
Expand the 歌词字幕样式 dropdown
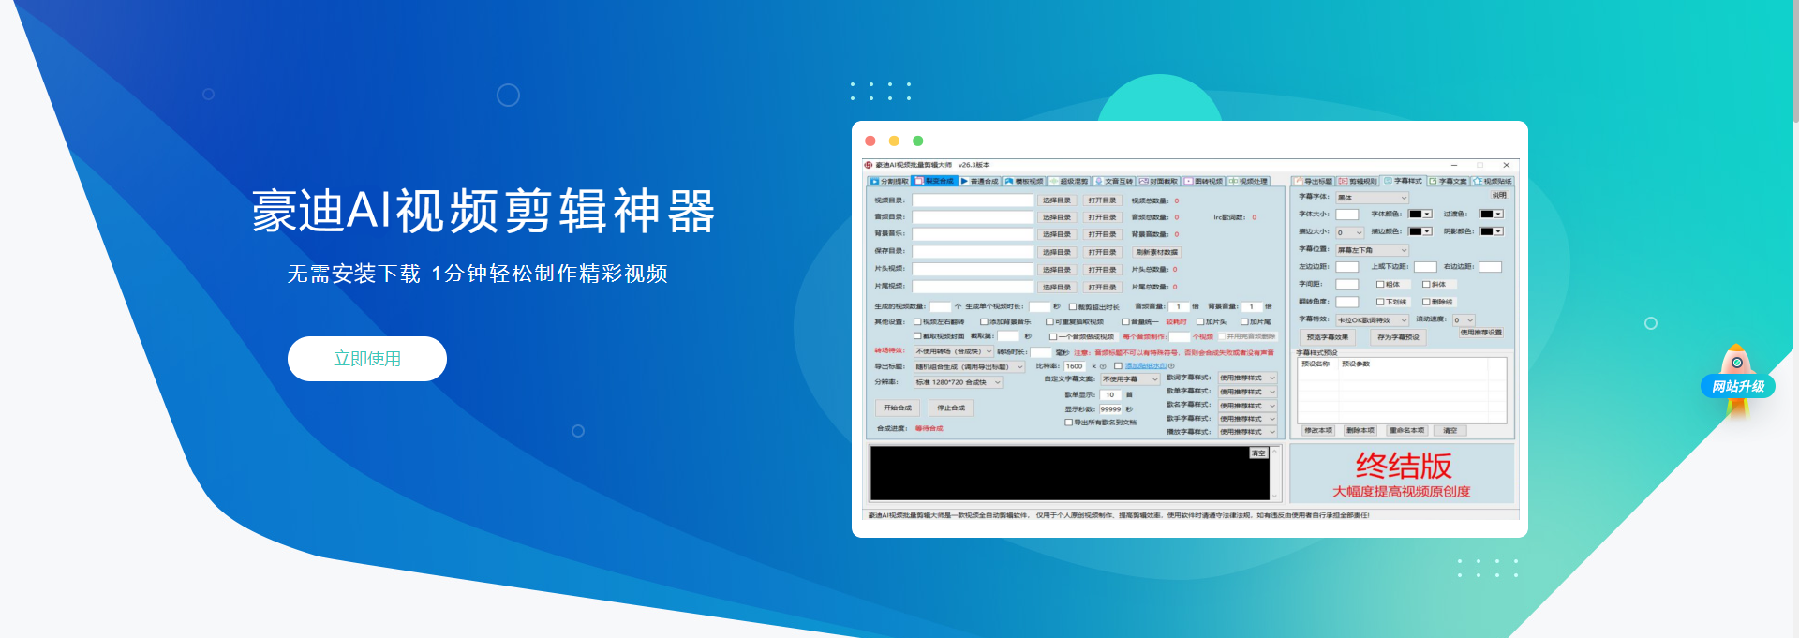point(1248,378)
